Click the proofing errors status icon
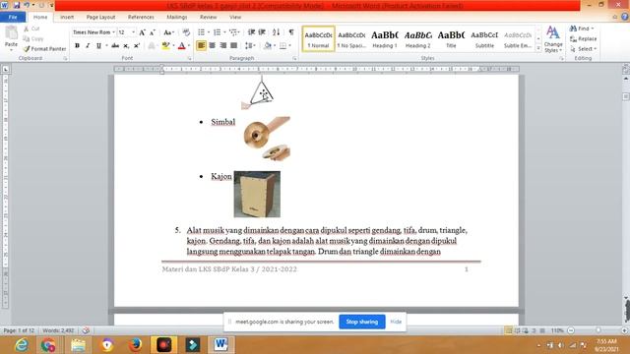 tap(86, 330)
